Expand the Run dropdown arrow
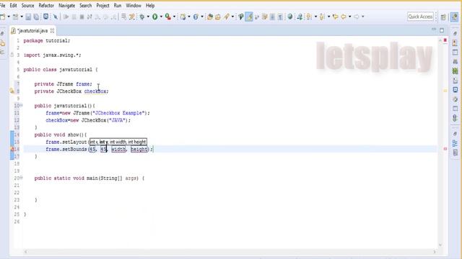The height and width of the screenshot is (259, 462). coord(161,17)
